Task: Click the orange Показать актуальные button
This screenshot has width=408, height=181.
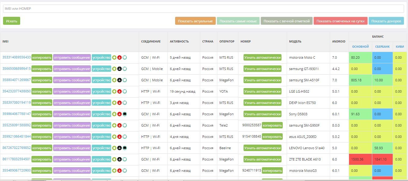Action: (x=195, y=21)
